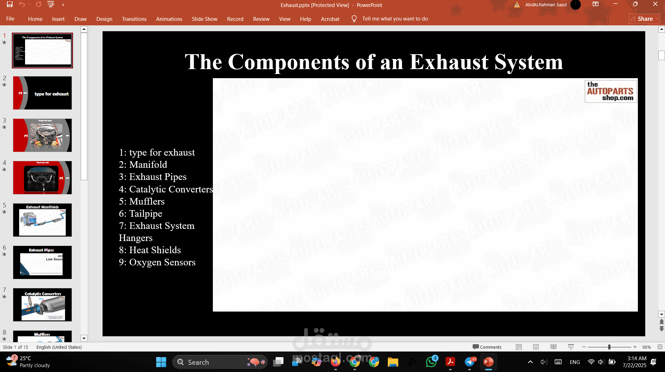Switch to the Home tab
This screenshot has height=372, width=665.
tap(35, 19)
